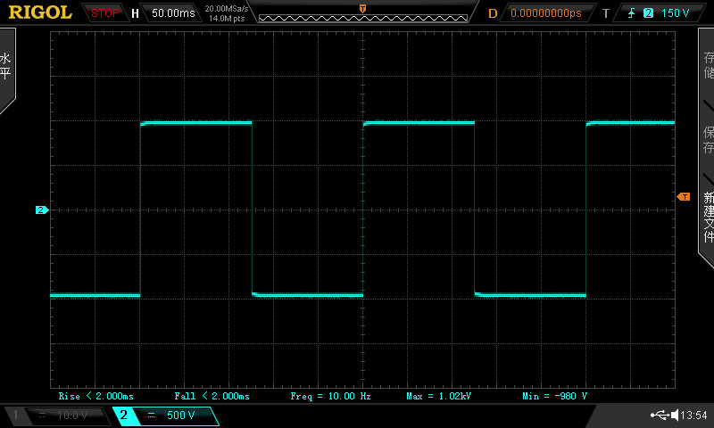The height and width of the screenshot is (428, 714).
Task: Click the waveform memory overview bar
Action: click(361, 17)
